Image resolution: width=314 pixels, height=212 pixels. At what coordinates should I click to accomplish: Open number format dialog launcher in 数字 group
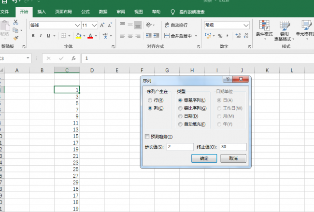pos(250,47)
